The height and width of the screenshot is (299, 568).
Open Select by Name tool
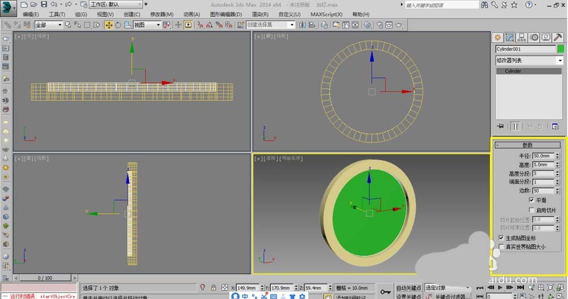coord(77,25)
